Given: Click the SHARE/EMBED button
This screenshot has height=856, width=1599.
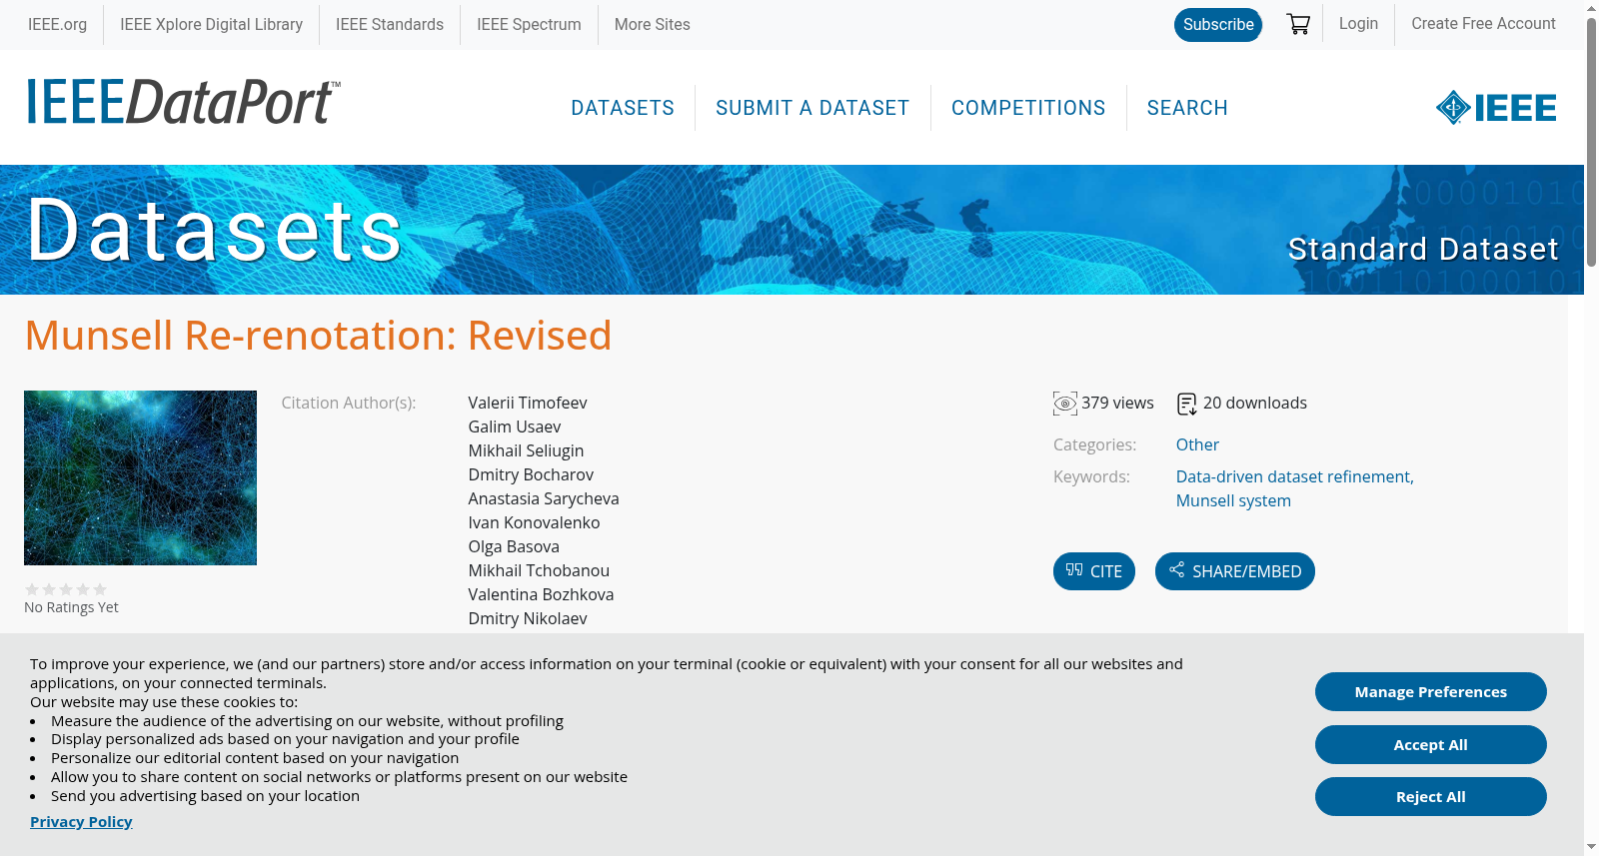Looking at the screenshot, I should coord(1235,571).
